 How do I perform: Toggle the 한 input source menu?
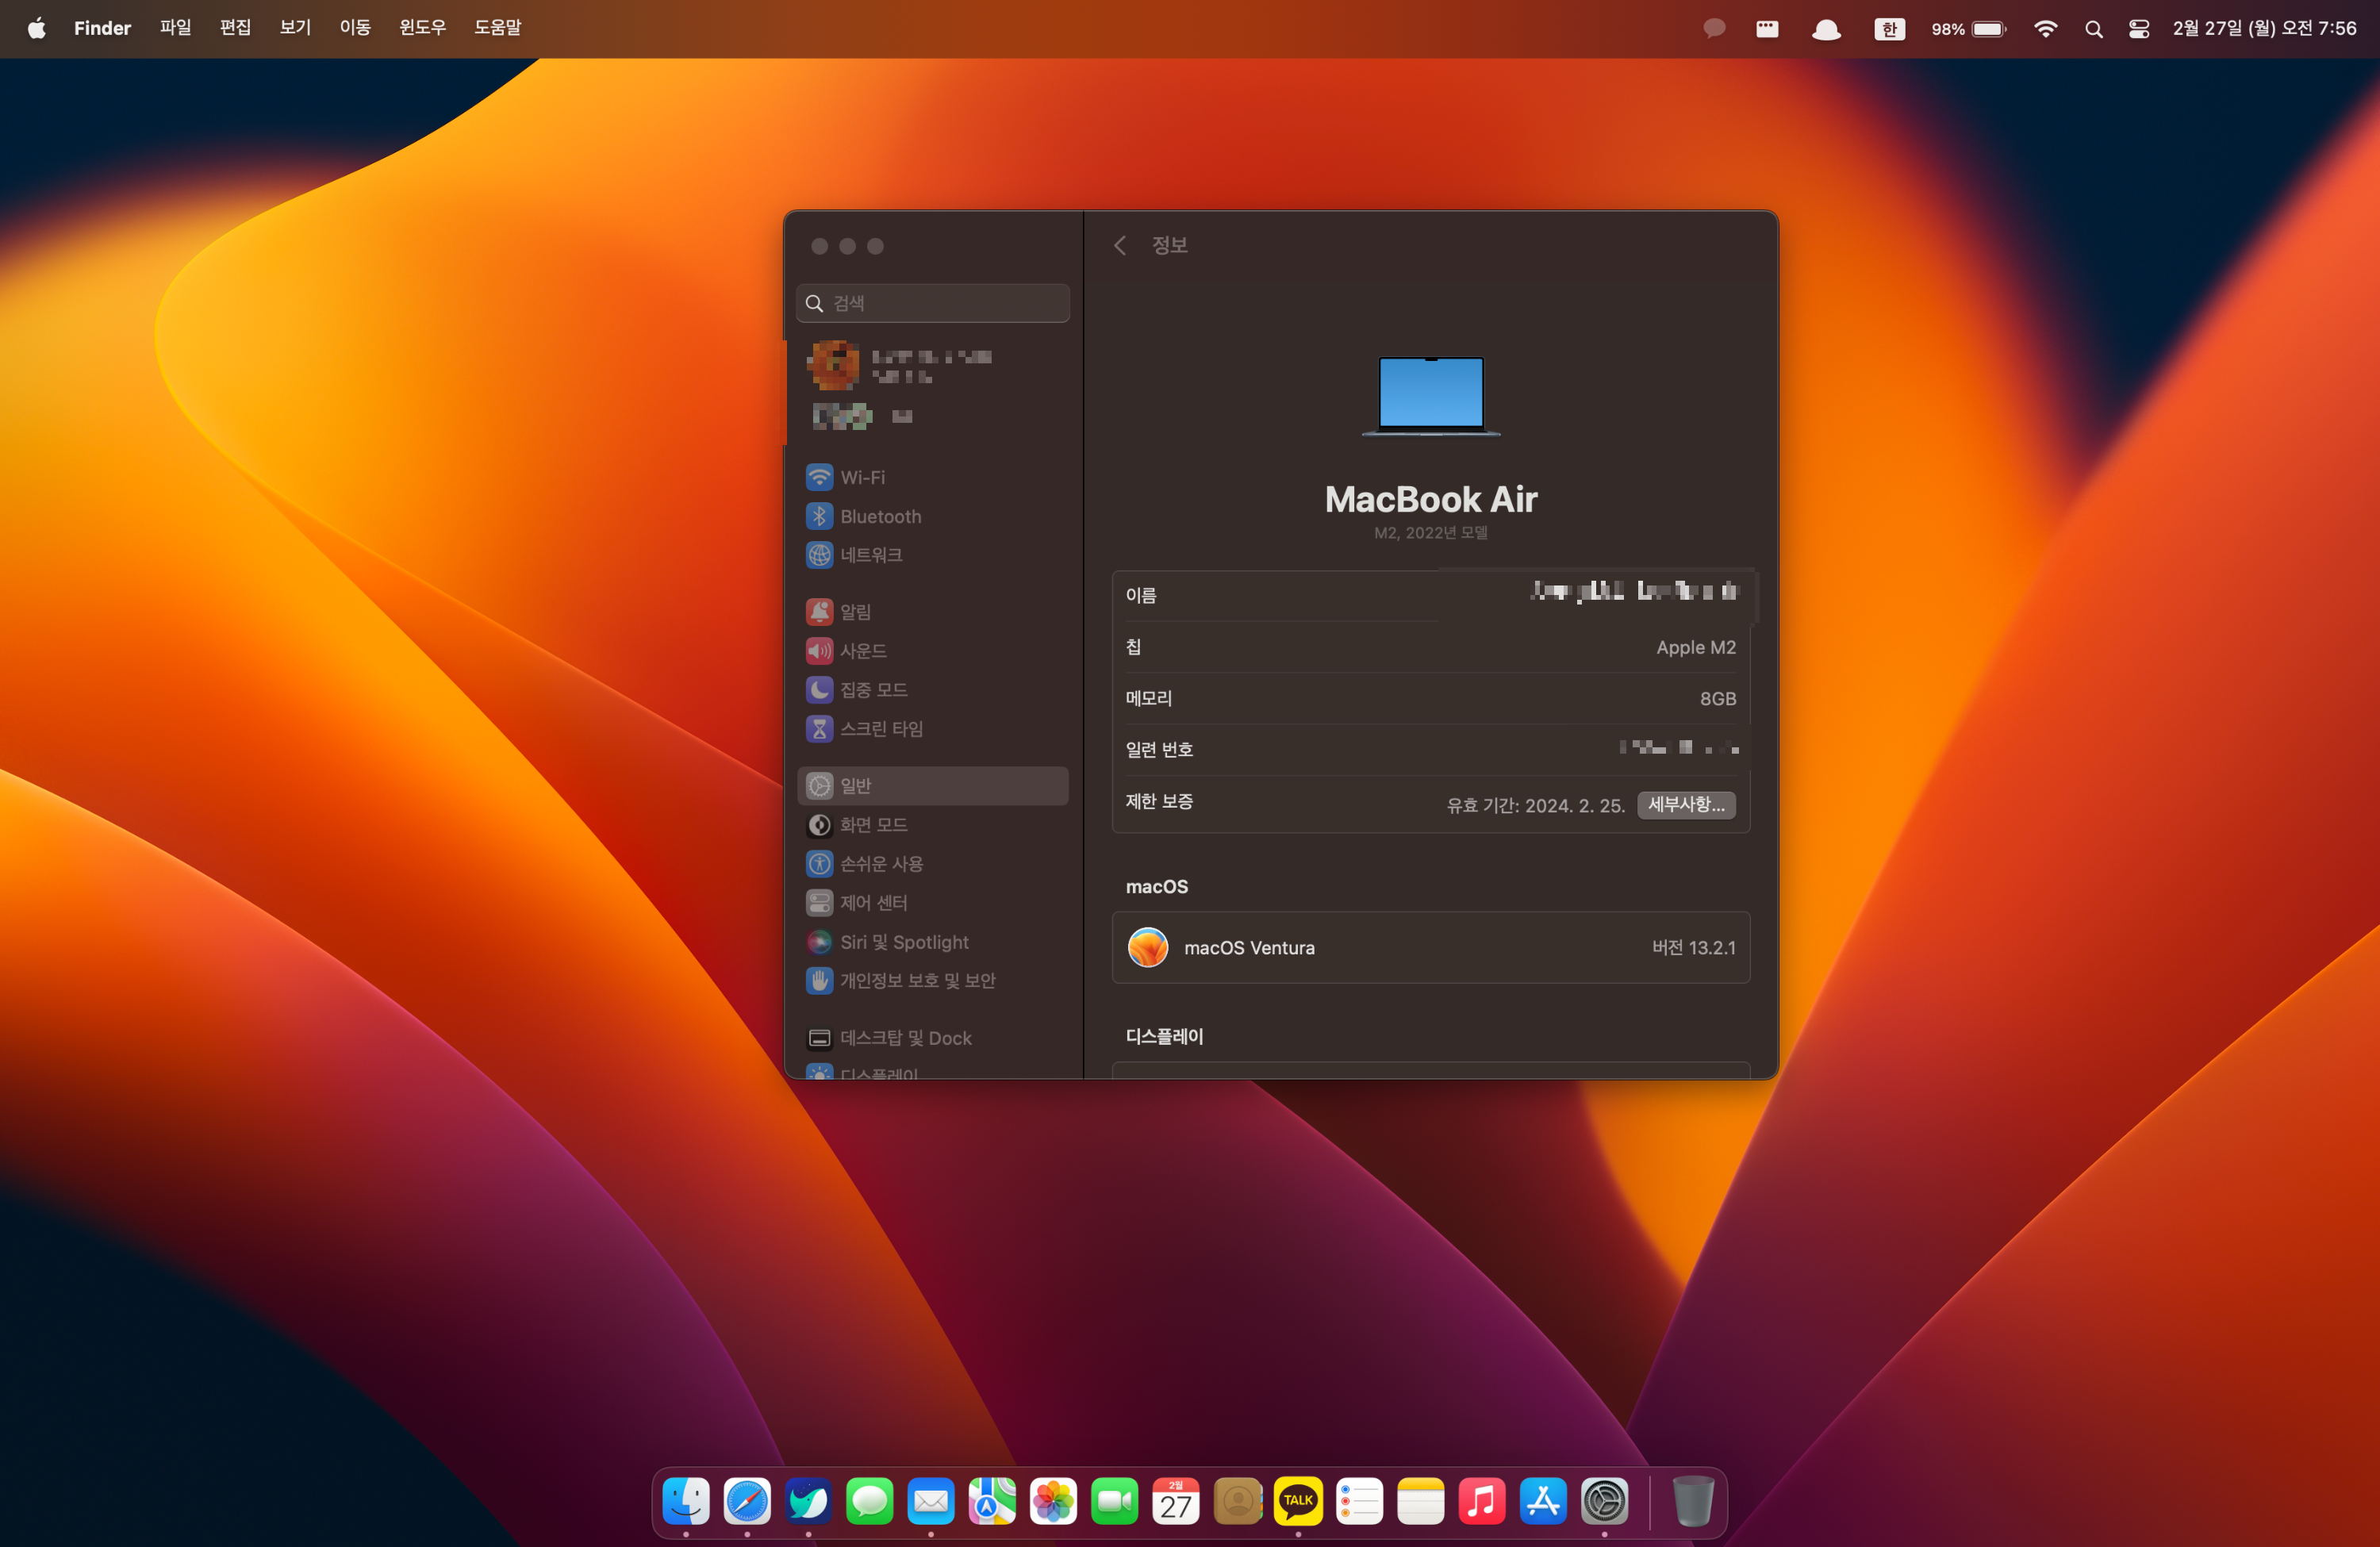coord(1889,29)
